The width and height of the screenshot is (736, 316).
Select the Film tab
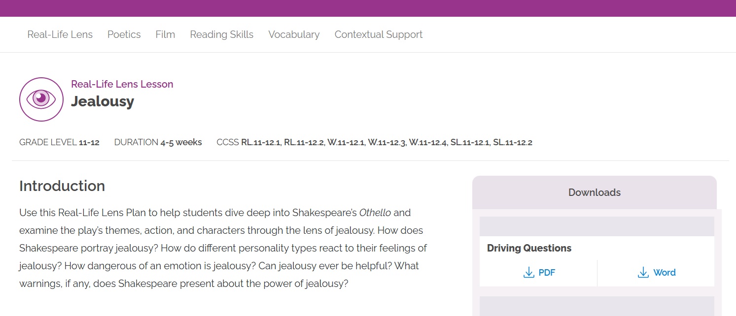point(165,34)
